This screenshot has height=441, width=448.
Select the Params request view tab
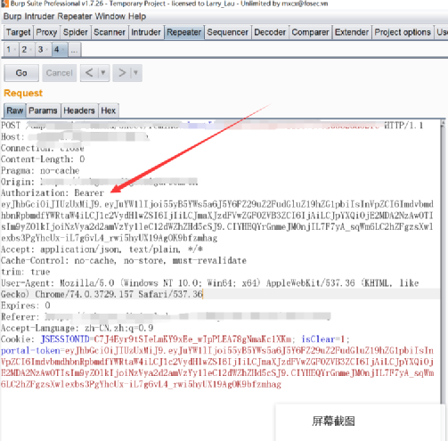click(x=43, y=110)
